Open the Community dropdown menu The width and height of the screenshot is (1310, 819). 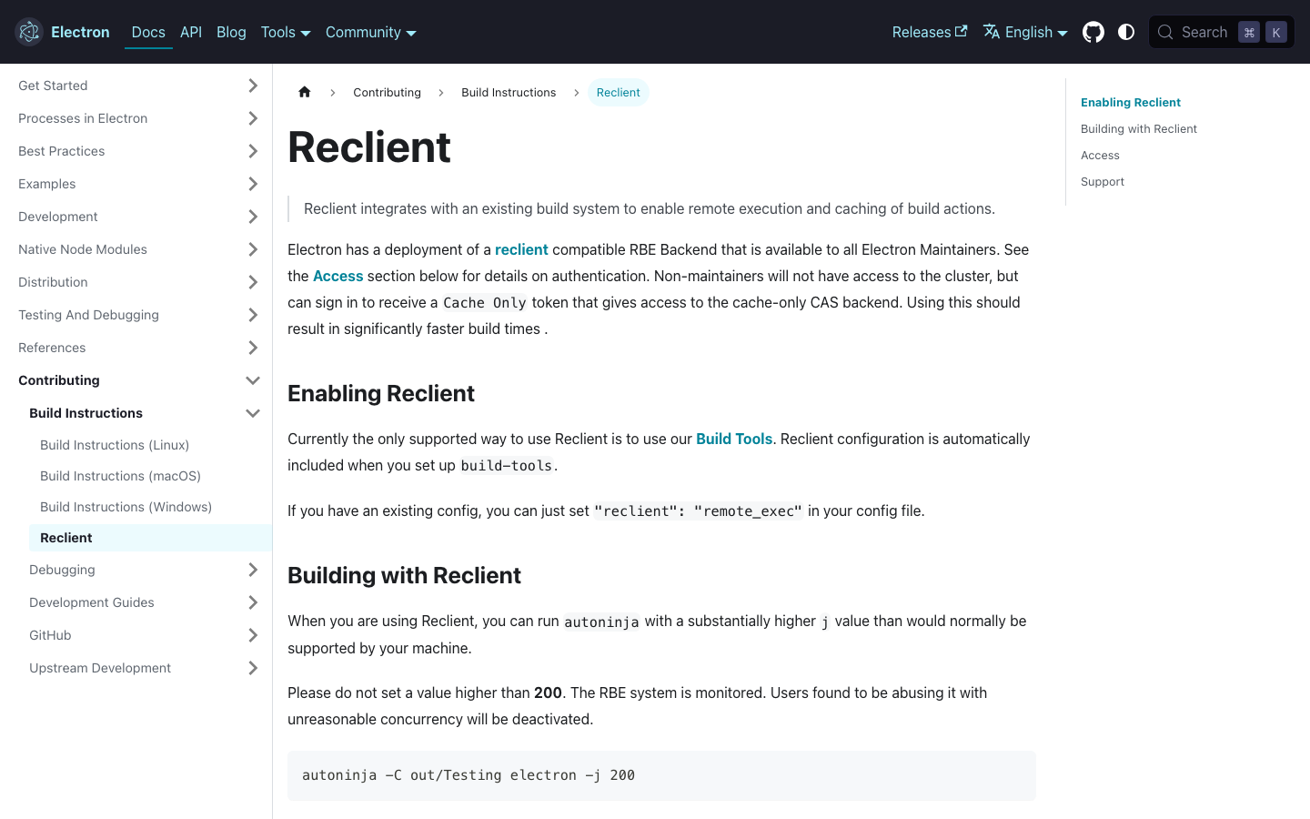tap(371, 32)
